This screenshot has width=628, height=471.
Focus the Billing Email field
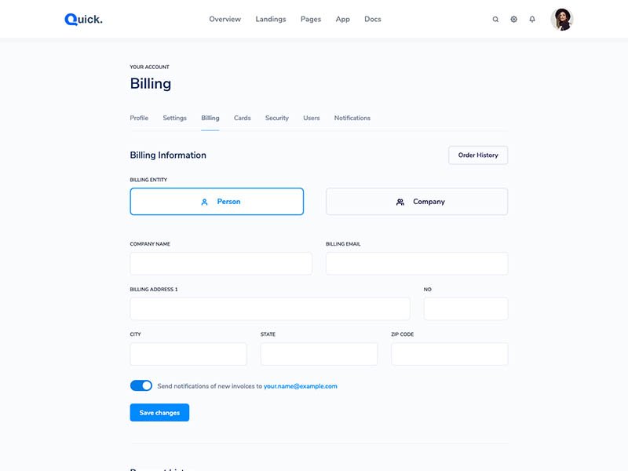coord(417,264)
